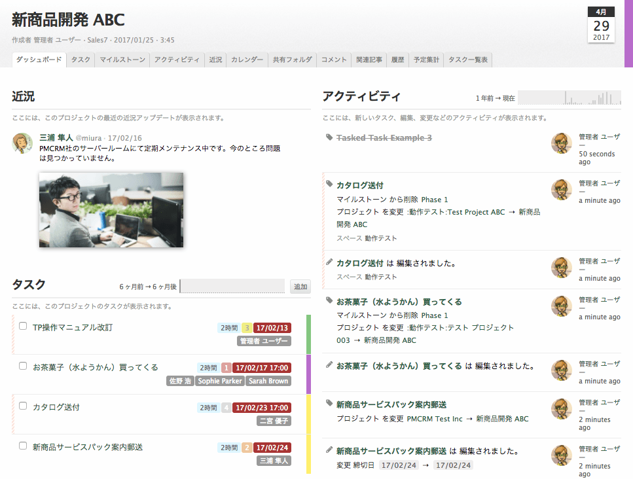
Task: Check the TP操作マニュアル改訂 task checkbox
Action: coord(23,326)
